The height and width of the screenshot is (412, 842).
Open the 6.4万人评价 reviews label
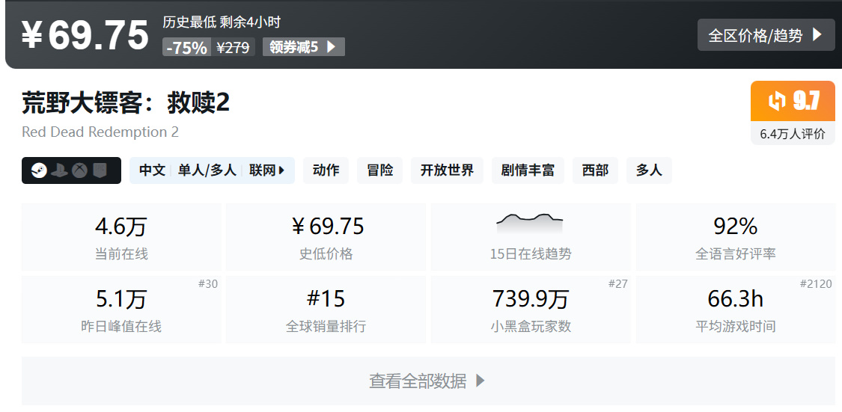click(793, 134)
